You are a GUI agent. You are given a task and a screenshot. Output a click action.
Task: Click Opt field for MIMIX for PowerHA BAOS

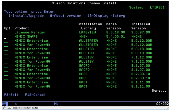tap(6, 78)
